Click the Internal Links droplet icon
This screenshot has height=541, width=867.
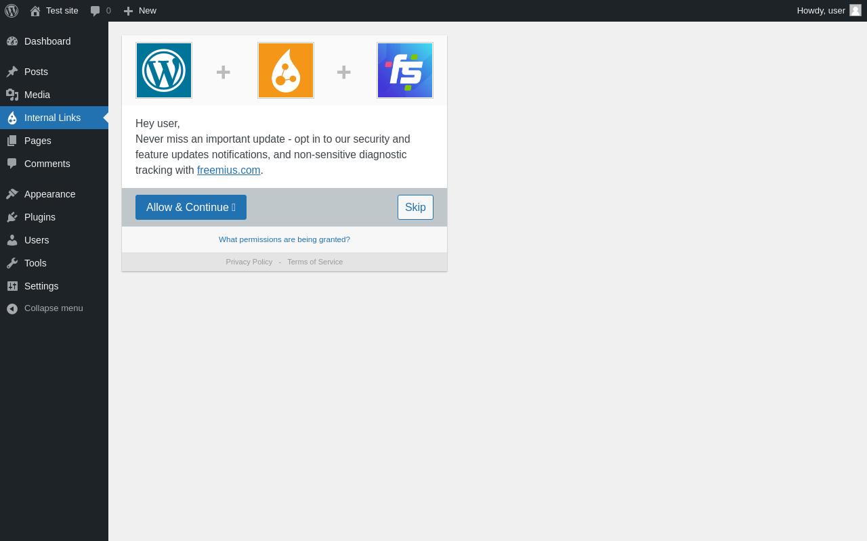(x=12, y=118)
